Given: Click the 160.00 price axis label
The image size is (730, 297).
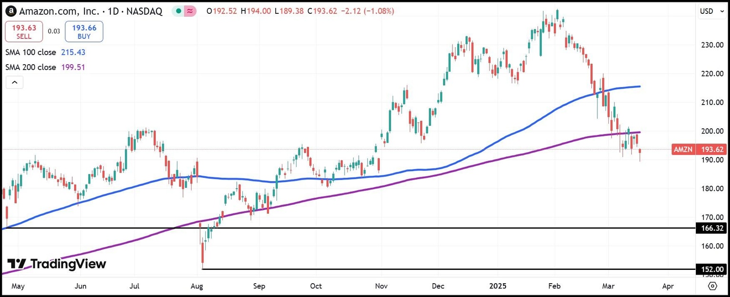Looking at the screenshot, I should click(x=711, y=246).
